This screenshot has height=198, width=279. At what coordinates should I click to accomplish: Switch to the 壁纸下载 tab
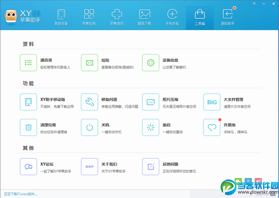tap(144, 18)
